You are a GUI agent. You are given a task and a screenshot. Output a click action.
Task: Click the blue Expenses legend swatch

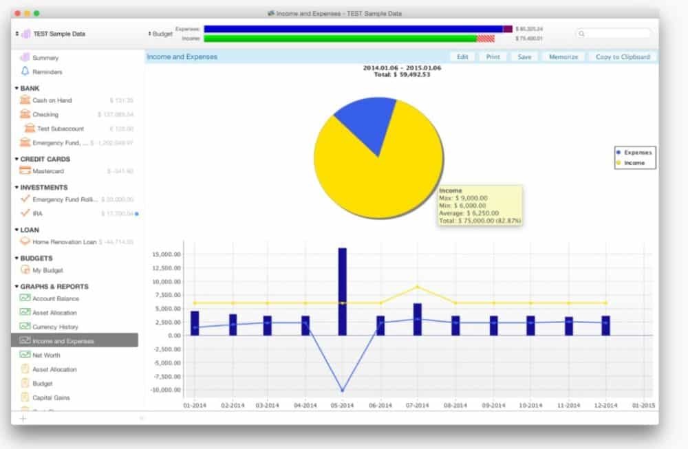pyautogui.click(x=619, y=152)
